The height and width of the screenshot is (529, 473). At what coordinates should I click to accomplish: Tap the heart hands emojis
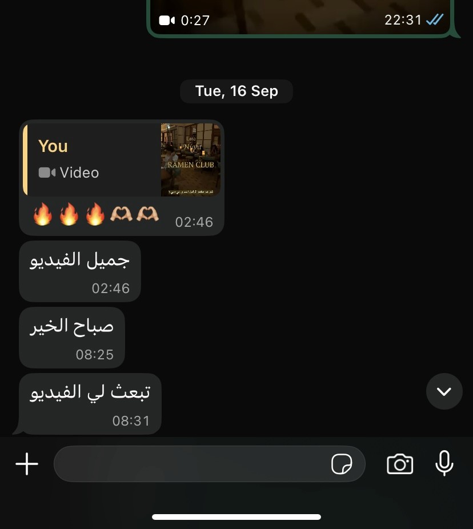134,214
